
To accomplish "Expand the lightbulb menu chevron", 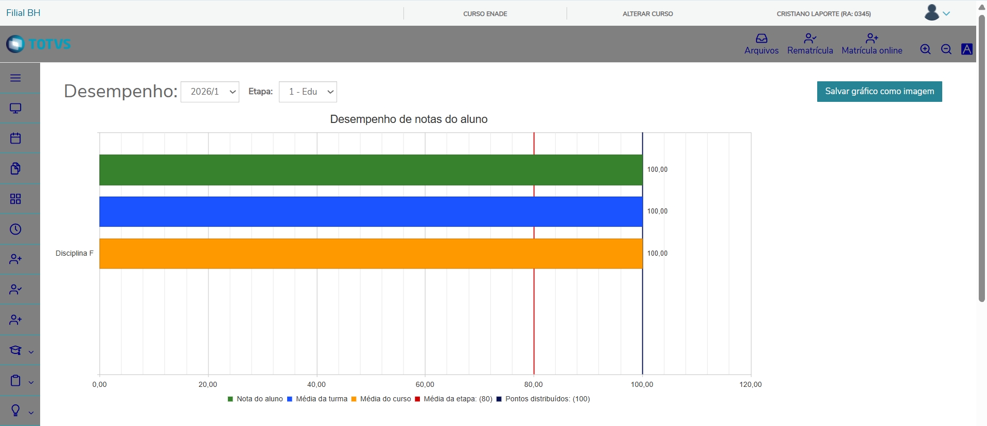I will 31,413.
